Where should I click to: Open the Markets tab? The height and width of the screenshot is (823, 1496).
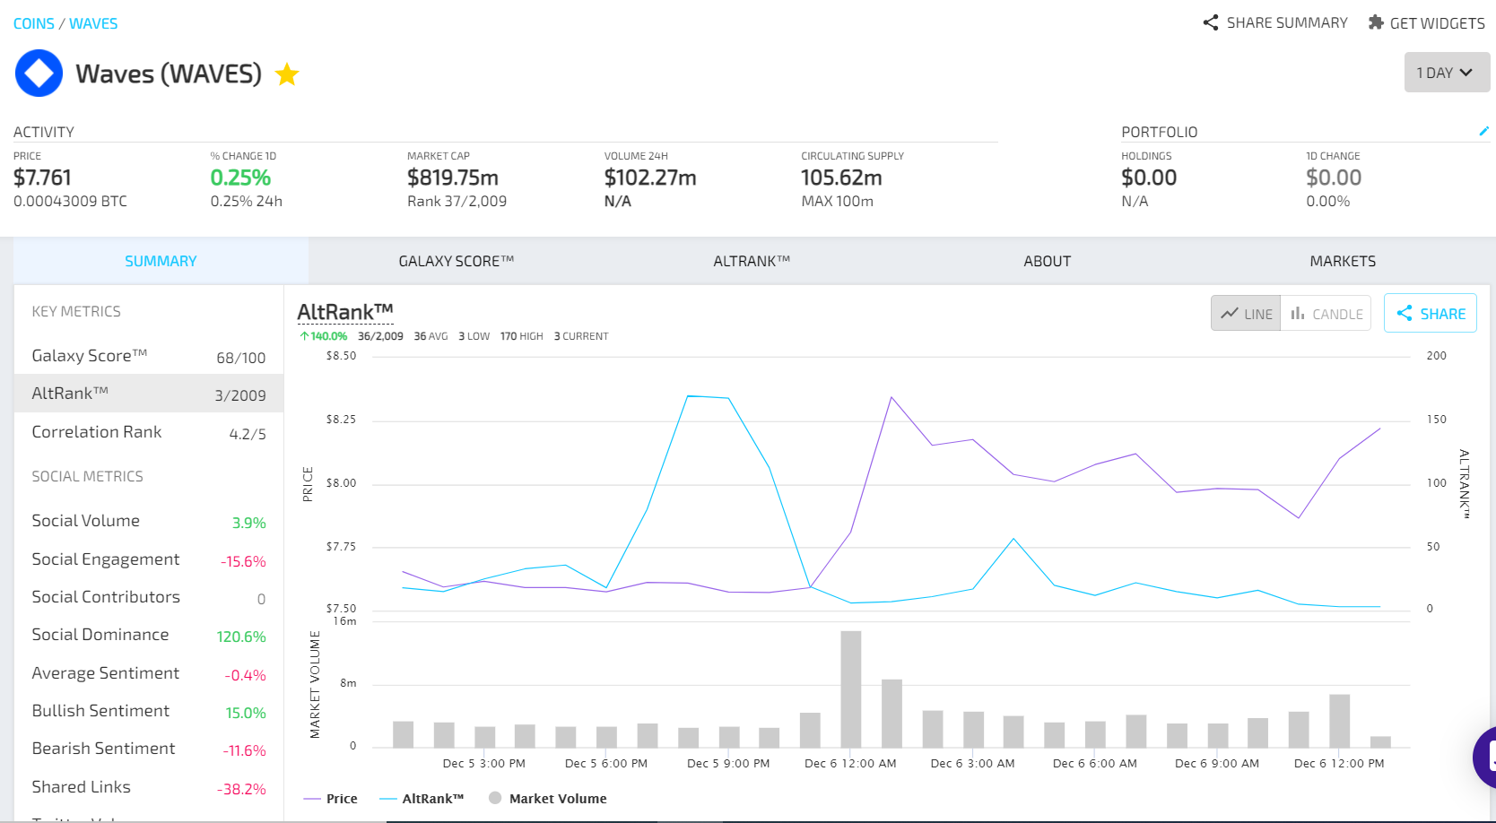click(1343, 261)
